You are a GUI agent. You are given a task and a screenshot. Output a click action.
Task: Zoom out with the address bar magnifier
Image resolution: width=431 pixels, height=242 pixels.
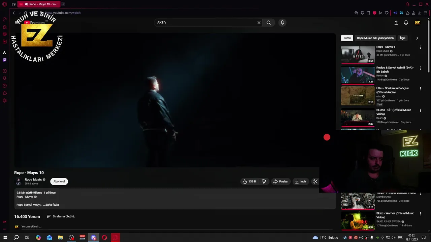[x=356, y=13]
